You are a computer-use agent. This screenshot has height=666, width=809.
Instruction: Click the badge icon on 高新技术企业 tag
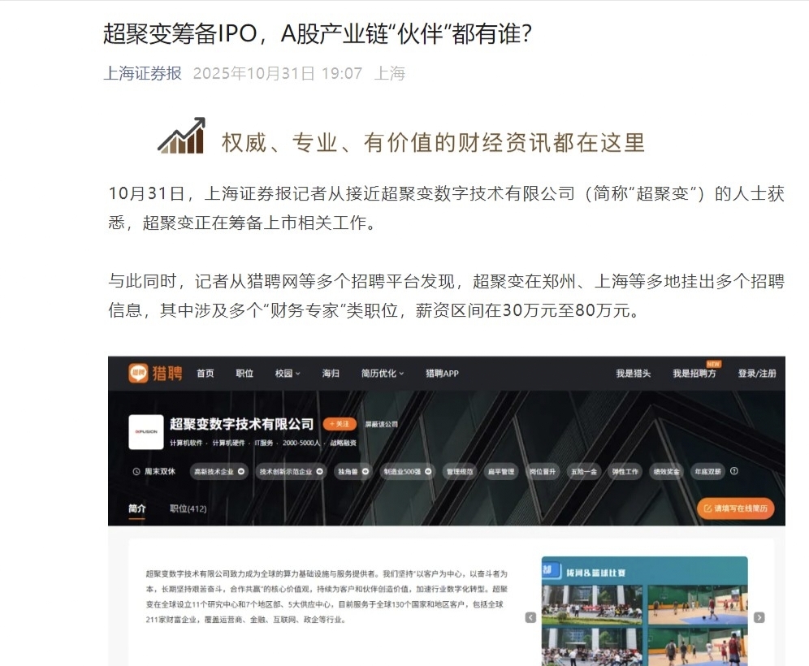241,472
